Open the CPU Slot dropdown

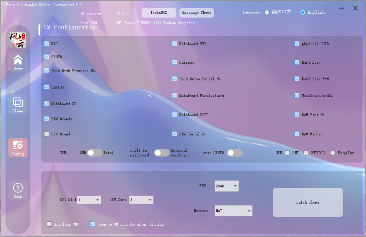89,200
